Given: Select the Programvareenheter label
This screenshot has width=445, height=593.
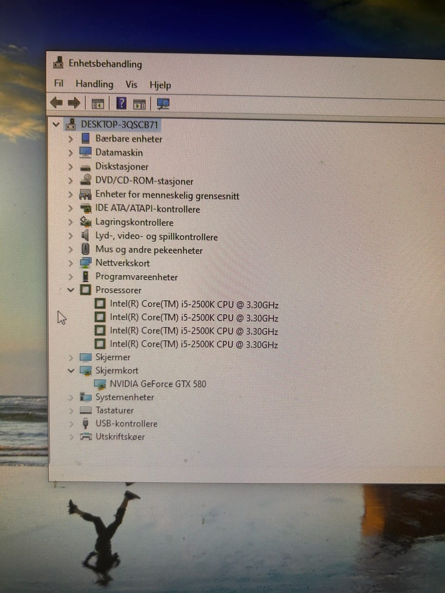Looking at the screenshot, I should (137, 277).
